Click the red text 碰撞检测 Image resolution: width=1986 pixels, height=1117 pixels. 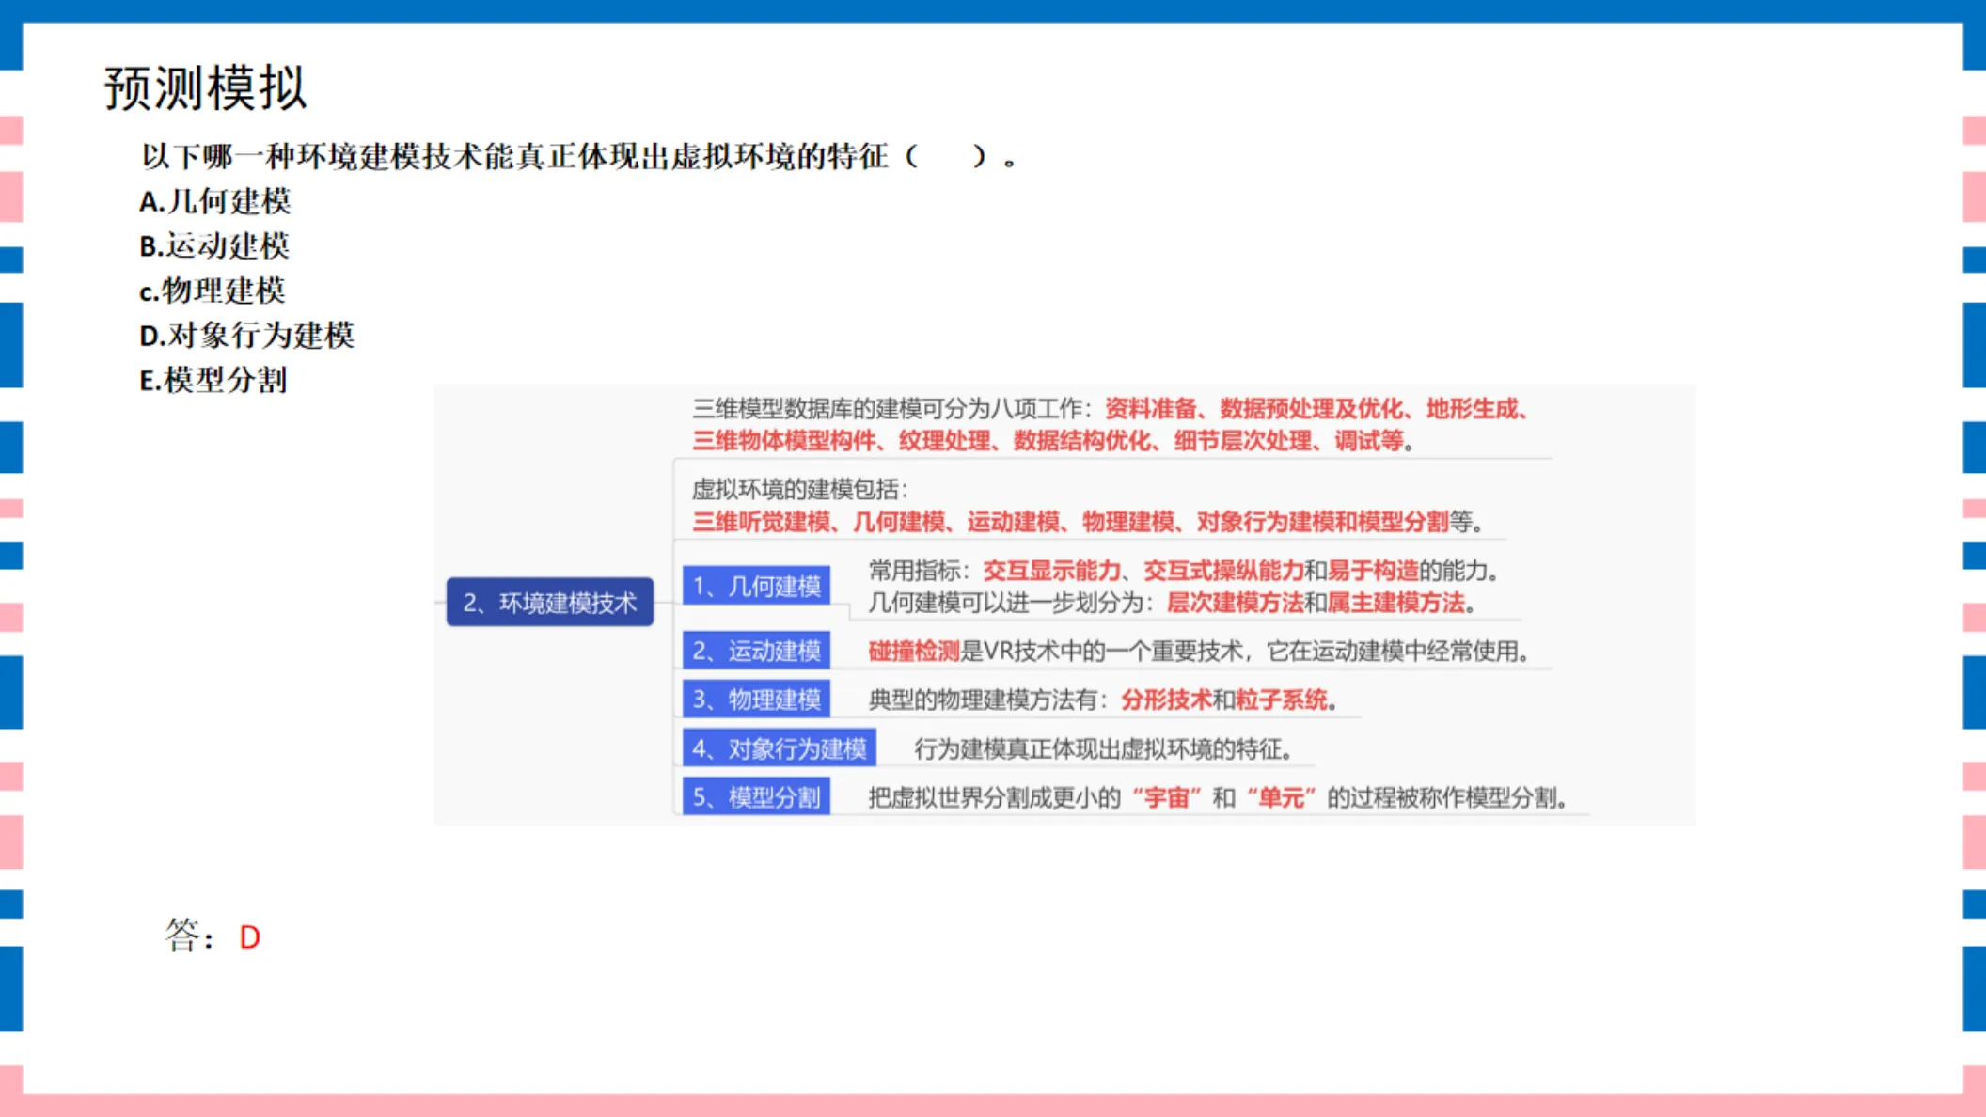click(913, 651)
